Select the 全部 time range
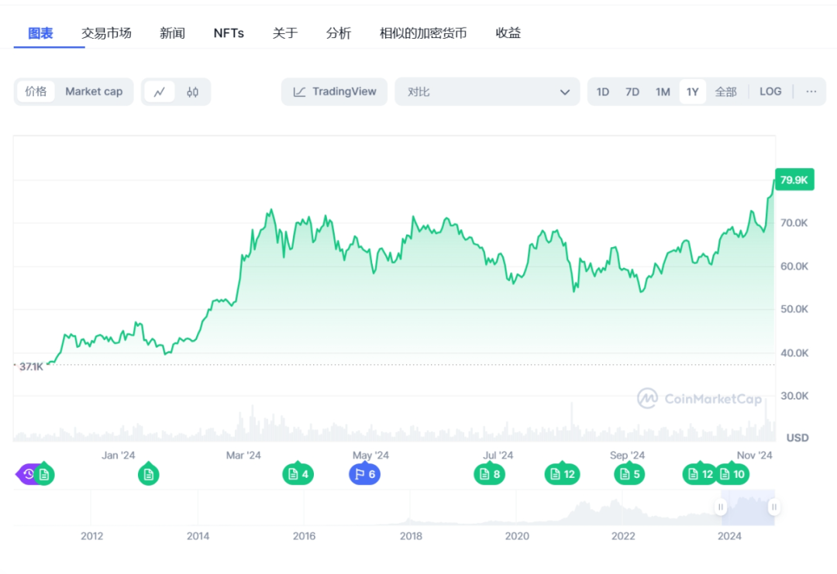Image resolution: width=837 pixels, height=574 pixels. coord(725,91)
